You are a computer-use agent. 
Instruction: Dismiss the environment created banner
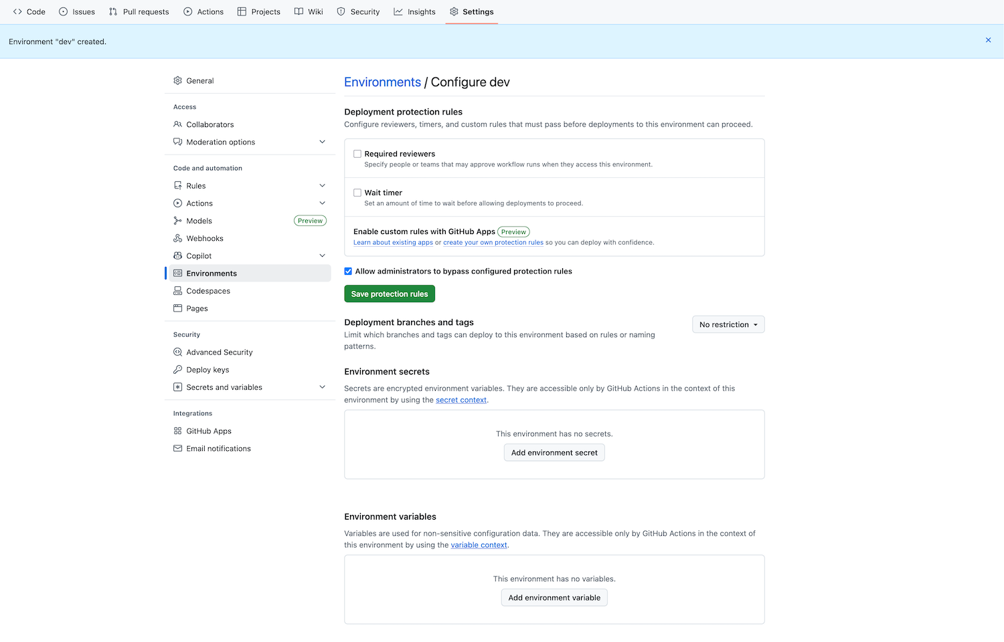click(x=988, y=40)
